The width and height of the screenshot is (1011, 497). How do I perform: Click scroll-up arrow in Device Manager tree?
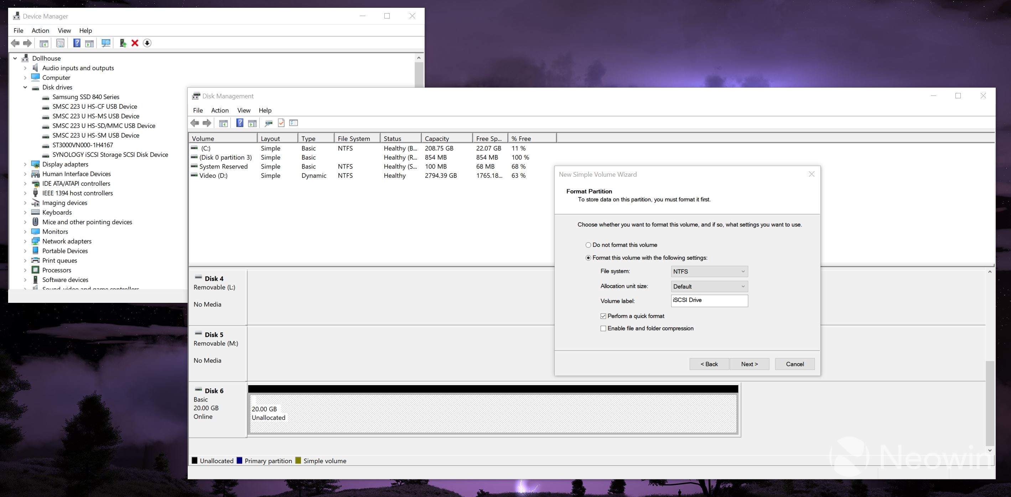tap(419, 58)
